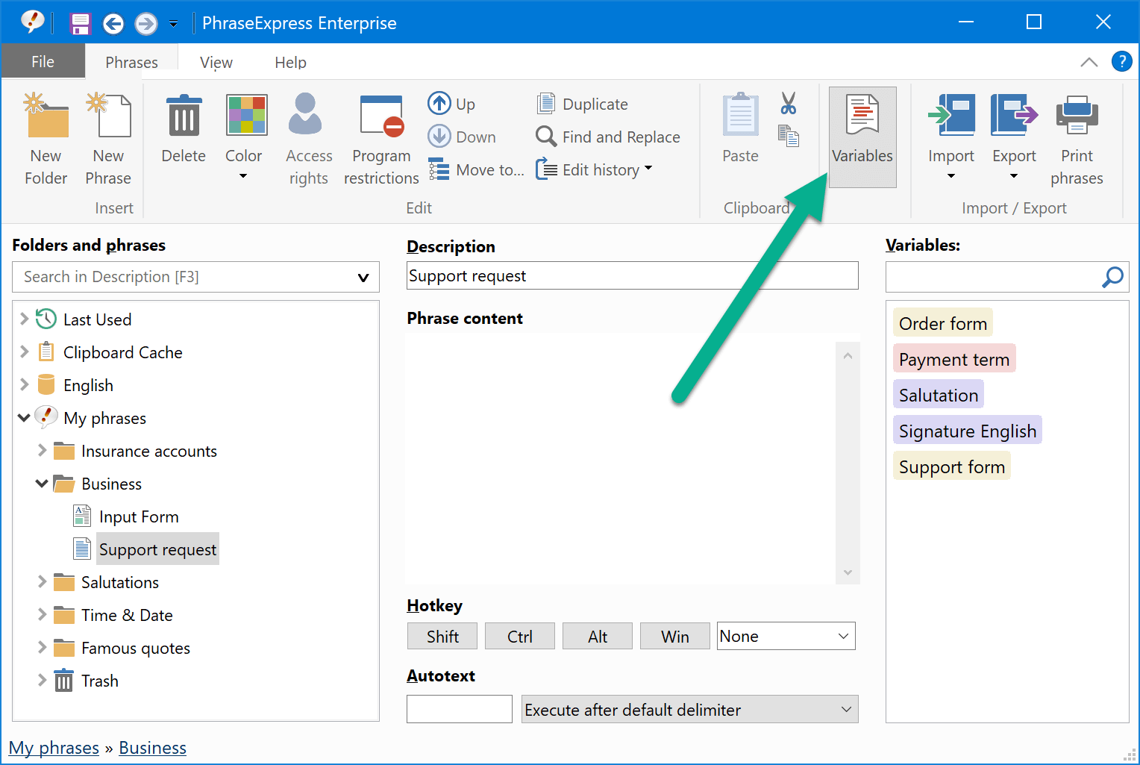Screen dimensions: 1140x765
Task: Click the PhraseExpress app logo
Action: 32,22
